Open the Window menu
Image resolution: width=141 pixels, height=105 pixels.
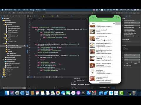coord(38,10)
